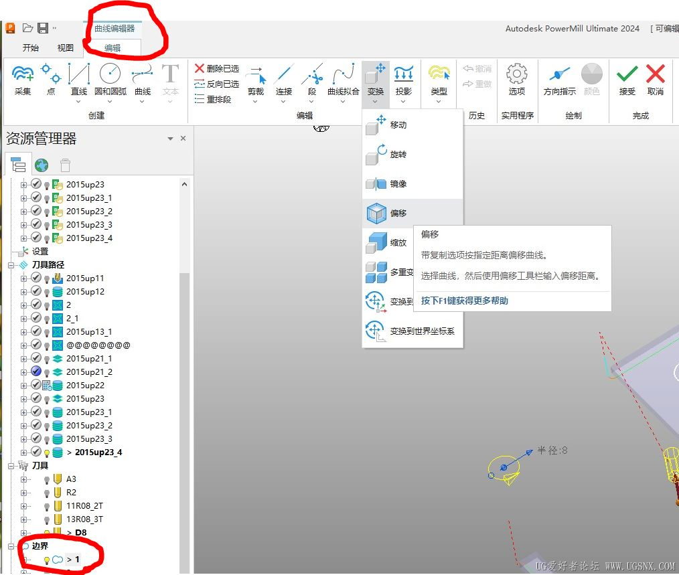Select the 连接 (Join) tool
The height and width of the screenshot is (575, 679).
pyautogui.click(x=284, y=80)
